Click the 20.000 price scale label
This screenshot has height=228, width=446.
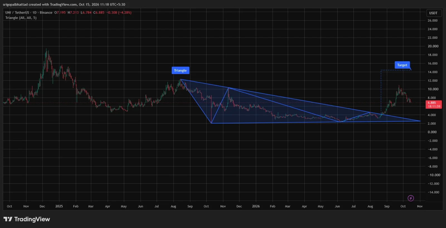pyautogui.click(x=433, y=46)
